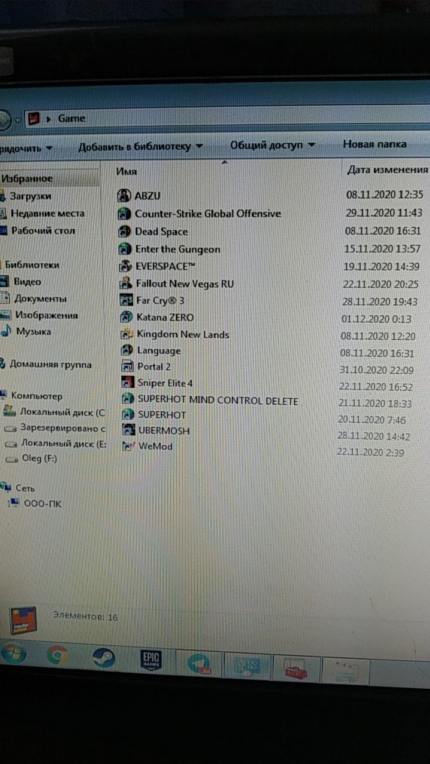Sort by the Имя column header

[x=127, y=171]
